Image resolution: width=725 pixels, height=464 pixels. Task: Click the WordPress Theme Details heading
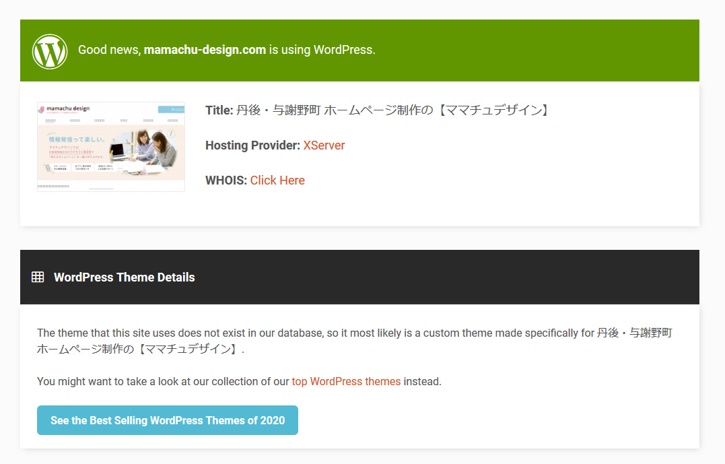pyautogui.click(x=125, y=277)
